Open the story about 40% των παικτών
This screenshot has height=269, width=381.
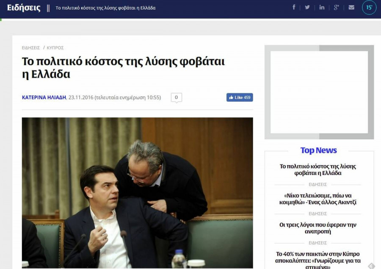point(318,258)
